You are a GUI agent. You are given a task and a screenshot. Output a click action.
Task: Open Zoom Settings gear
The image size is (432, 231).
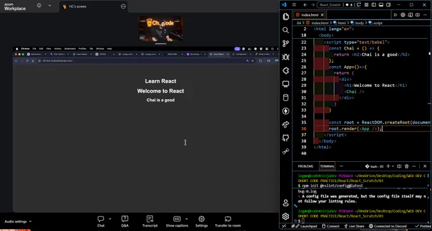point(201,221)
